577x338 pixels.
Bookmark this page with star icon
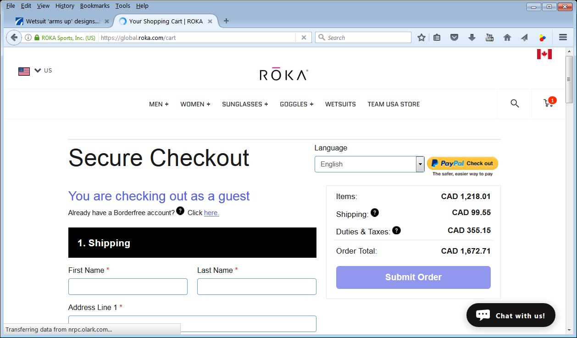click(422, 38)
